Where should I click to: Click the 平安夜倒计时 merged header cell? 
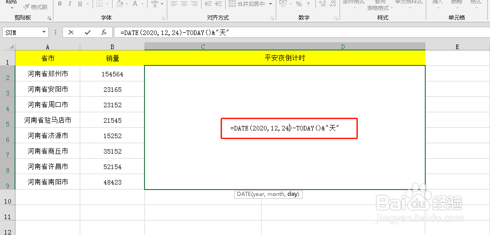285,58
